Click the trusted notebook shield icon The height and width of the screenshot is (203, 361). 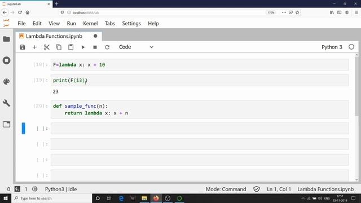point(257,189)
